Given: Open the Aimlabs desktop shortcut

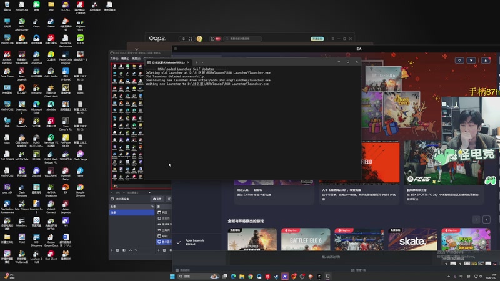Looking at the screenshot, I should click(51, 106).
